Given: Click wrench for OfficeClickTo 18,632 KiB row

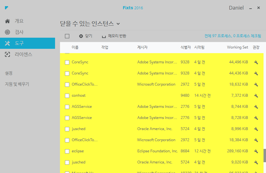Looking at the screenshot, I should pyautogui.click(x=256, y=85).
